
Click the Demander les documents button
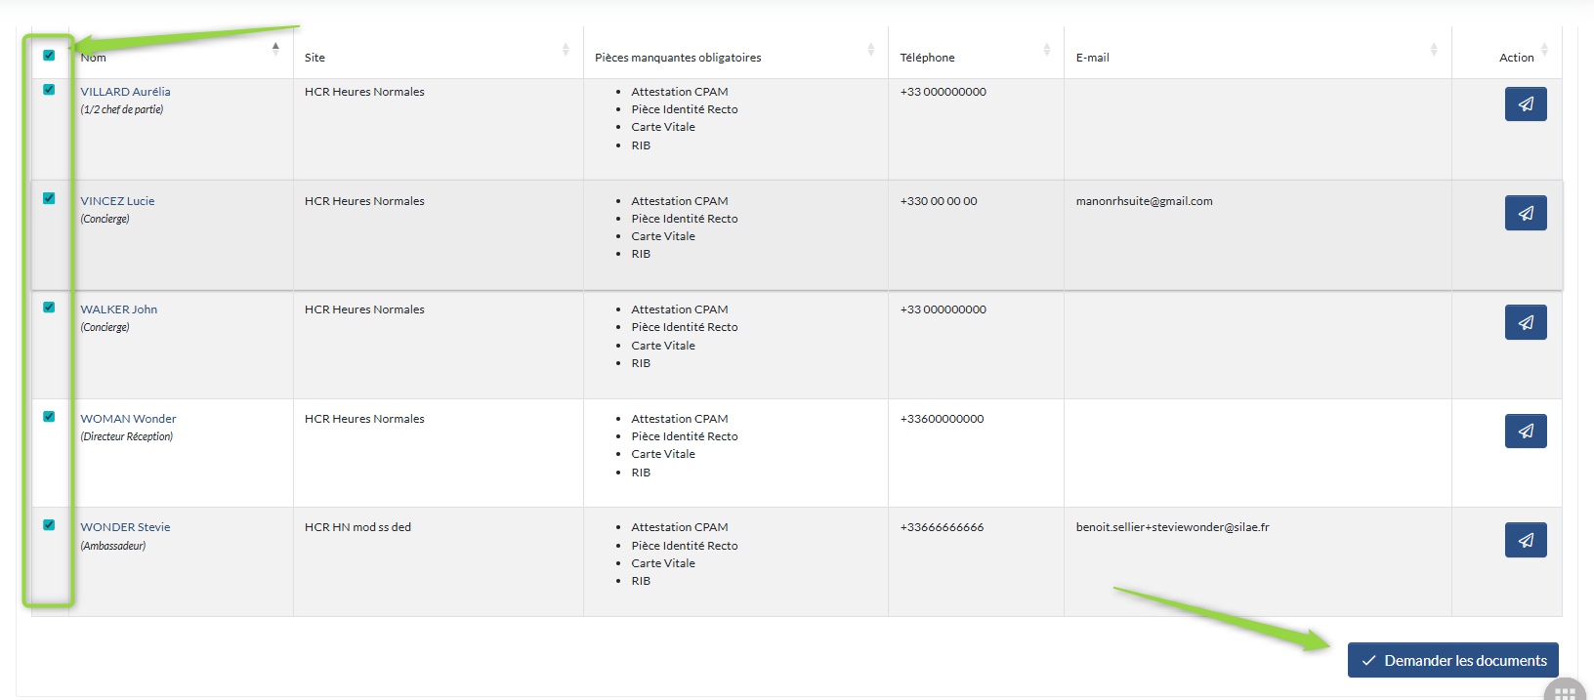click(x=1452, y=660)
